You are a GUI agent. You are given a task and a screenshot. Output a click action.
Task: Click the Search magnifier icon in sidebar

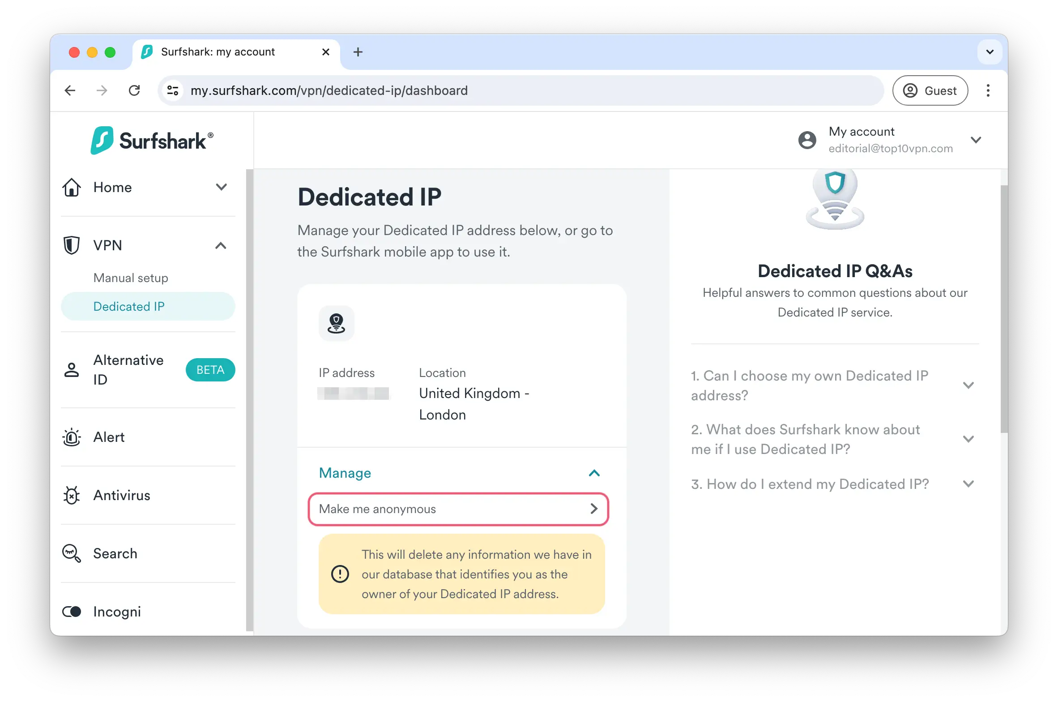[x=71, y=553]
